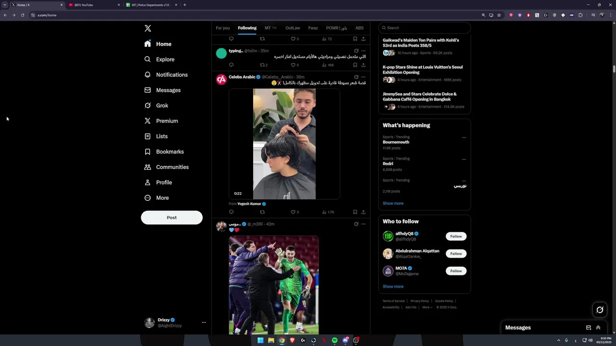This screenshot has height=346, width=616.
Task: Reply to the Celebs Arabic post
Action: click(231, 212)
